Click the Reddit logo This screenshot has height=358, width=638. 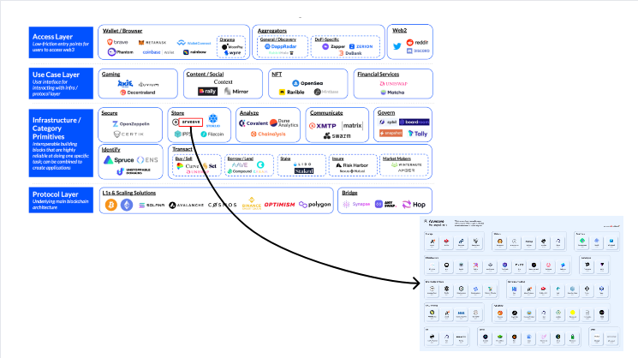pyautogui.click(x=417, y=42)
